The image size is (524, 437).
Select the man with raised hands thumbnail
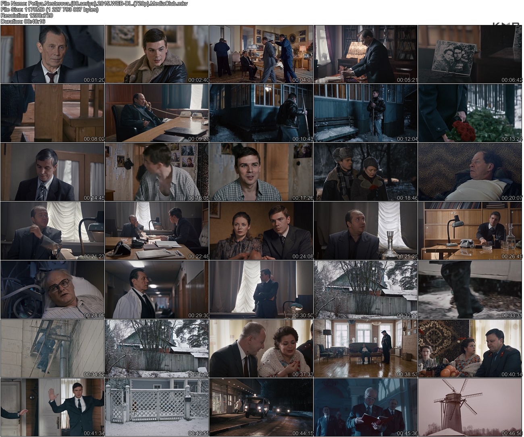click(52, 407)
